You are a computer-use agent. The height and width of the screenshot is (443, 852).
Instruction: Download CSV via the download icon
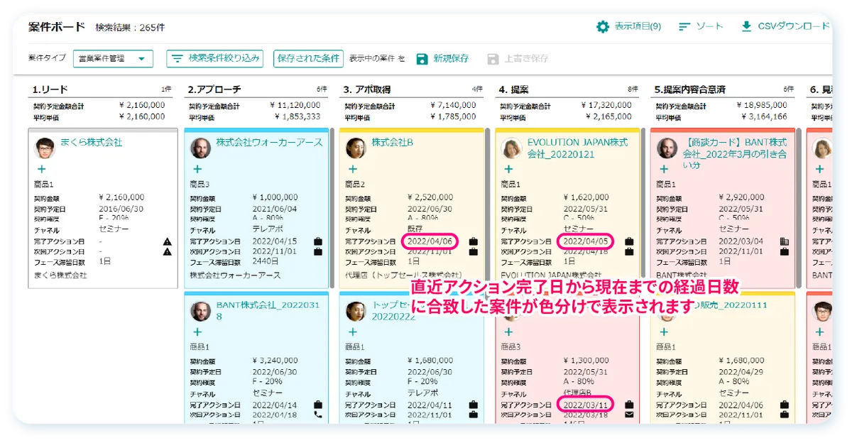pos(746,27)
